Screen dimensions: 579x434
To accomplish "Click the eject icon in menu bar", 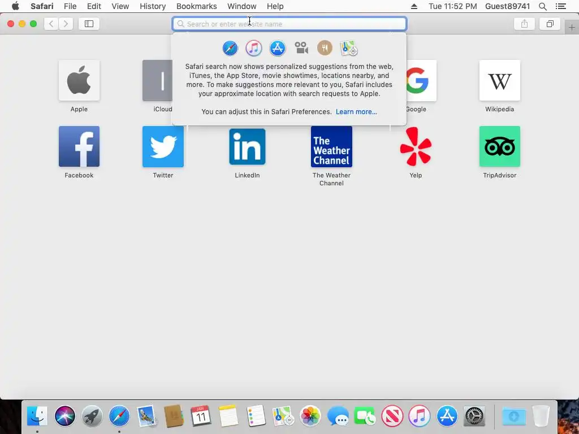I will (414, 6).
